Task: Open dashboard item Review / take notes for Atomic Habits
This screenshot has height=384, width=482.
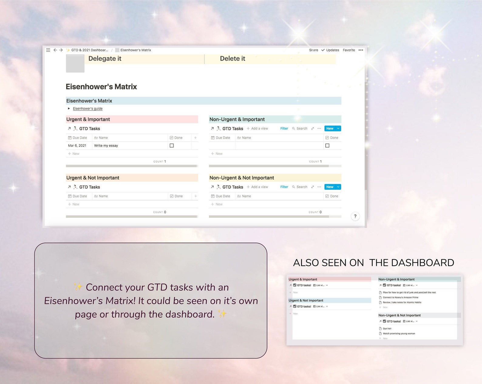Action: 402,302
